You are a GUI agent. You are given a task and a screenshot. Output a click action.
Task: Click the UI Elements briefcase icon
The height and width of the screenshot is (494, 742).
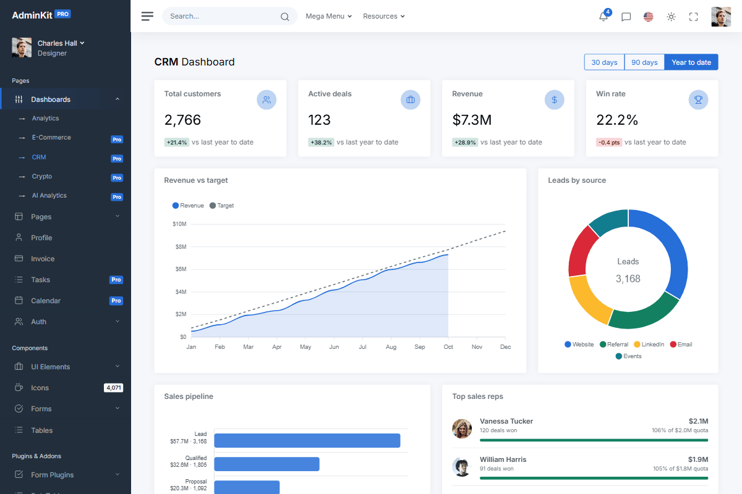[x=19, y=367]
